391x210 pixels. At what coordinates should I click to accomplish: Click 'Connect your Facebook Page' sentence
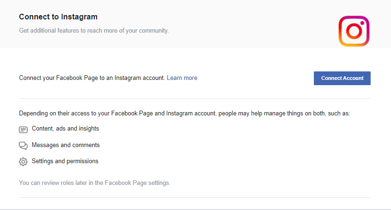[92, 78]
